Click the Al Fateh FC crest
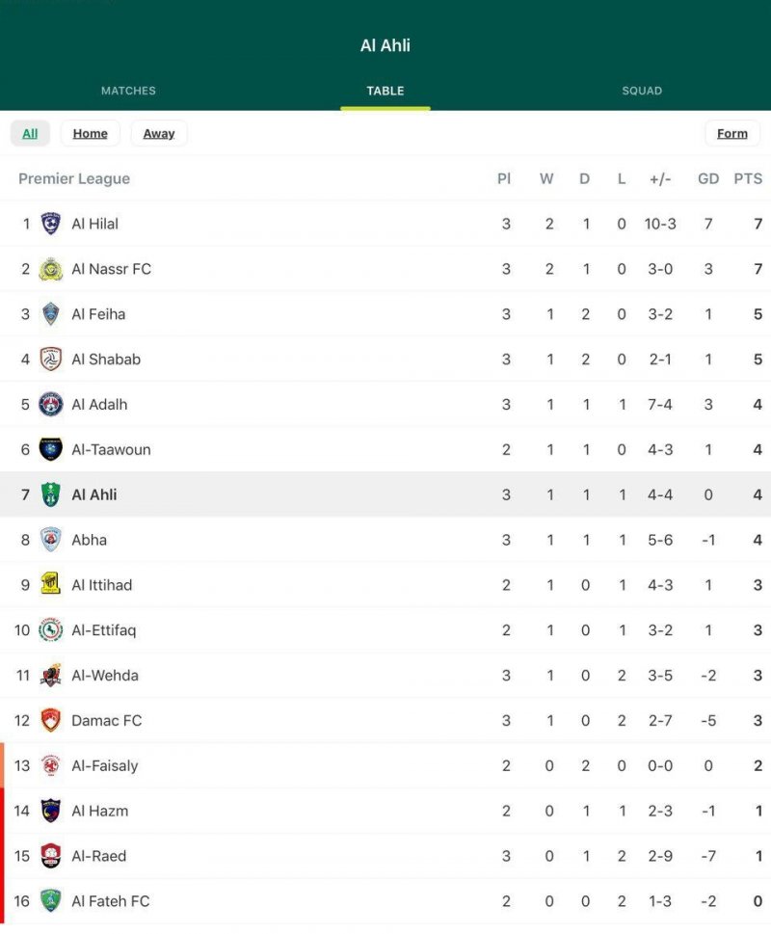Image resolution: width=771 pixels, height=934 pixels. pos(50,901)
